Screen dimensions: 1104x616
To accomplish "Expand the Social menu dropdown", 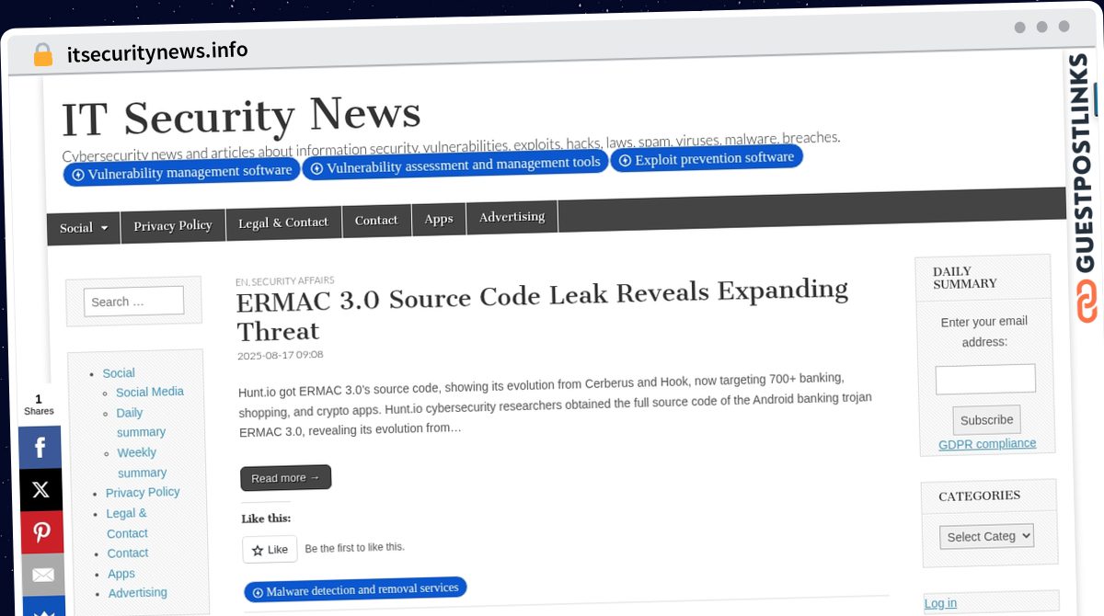I will click(84, 228).
